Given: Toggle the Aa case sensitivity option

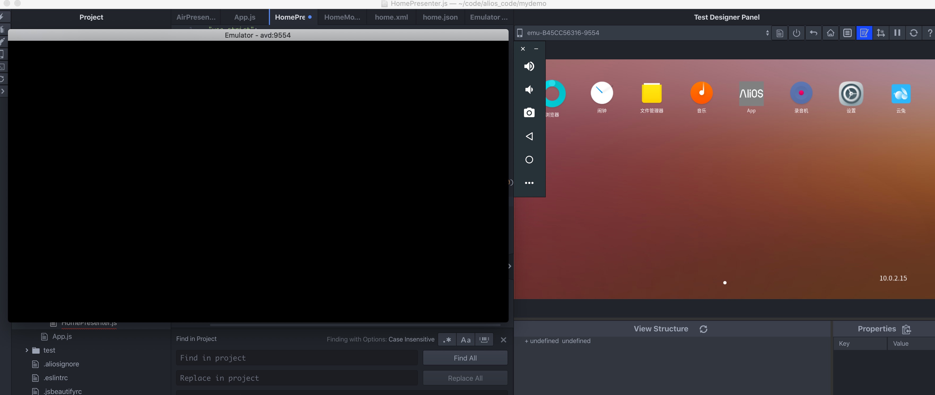Looking at the screenshot, I should point(465,340).
